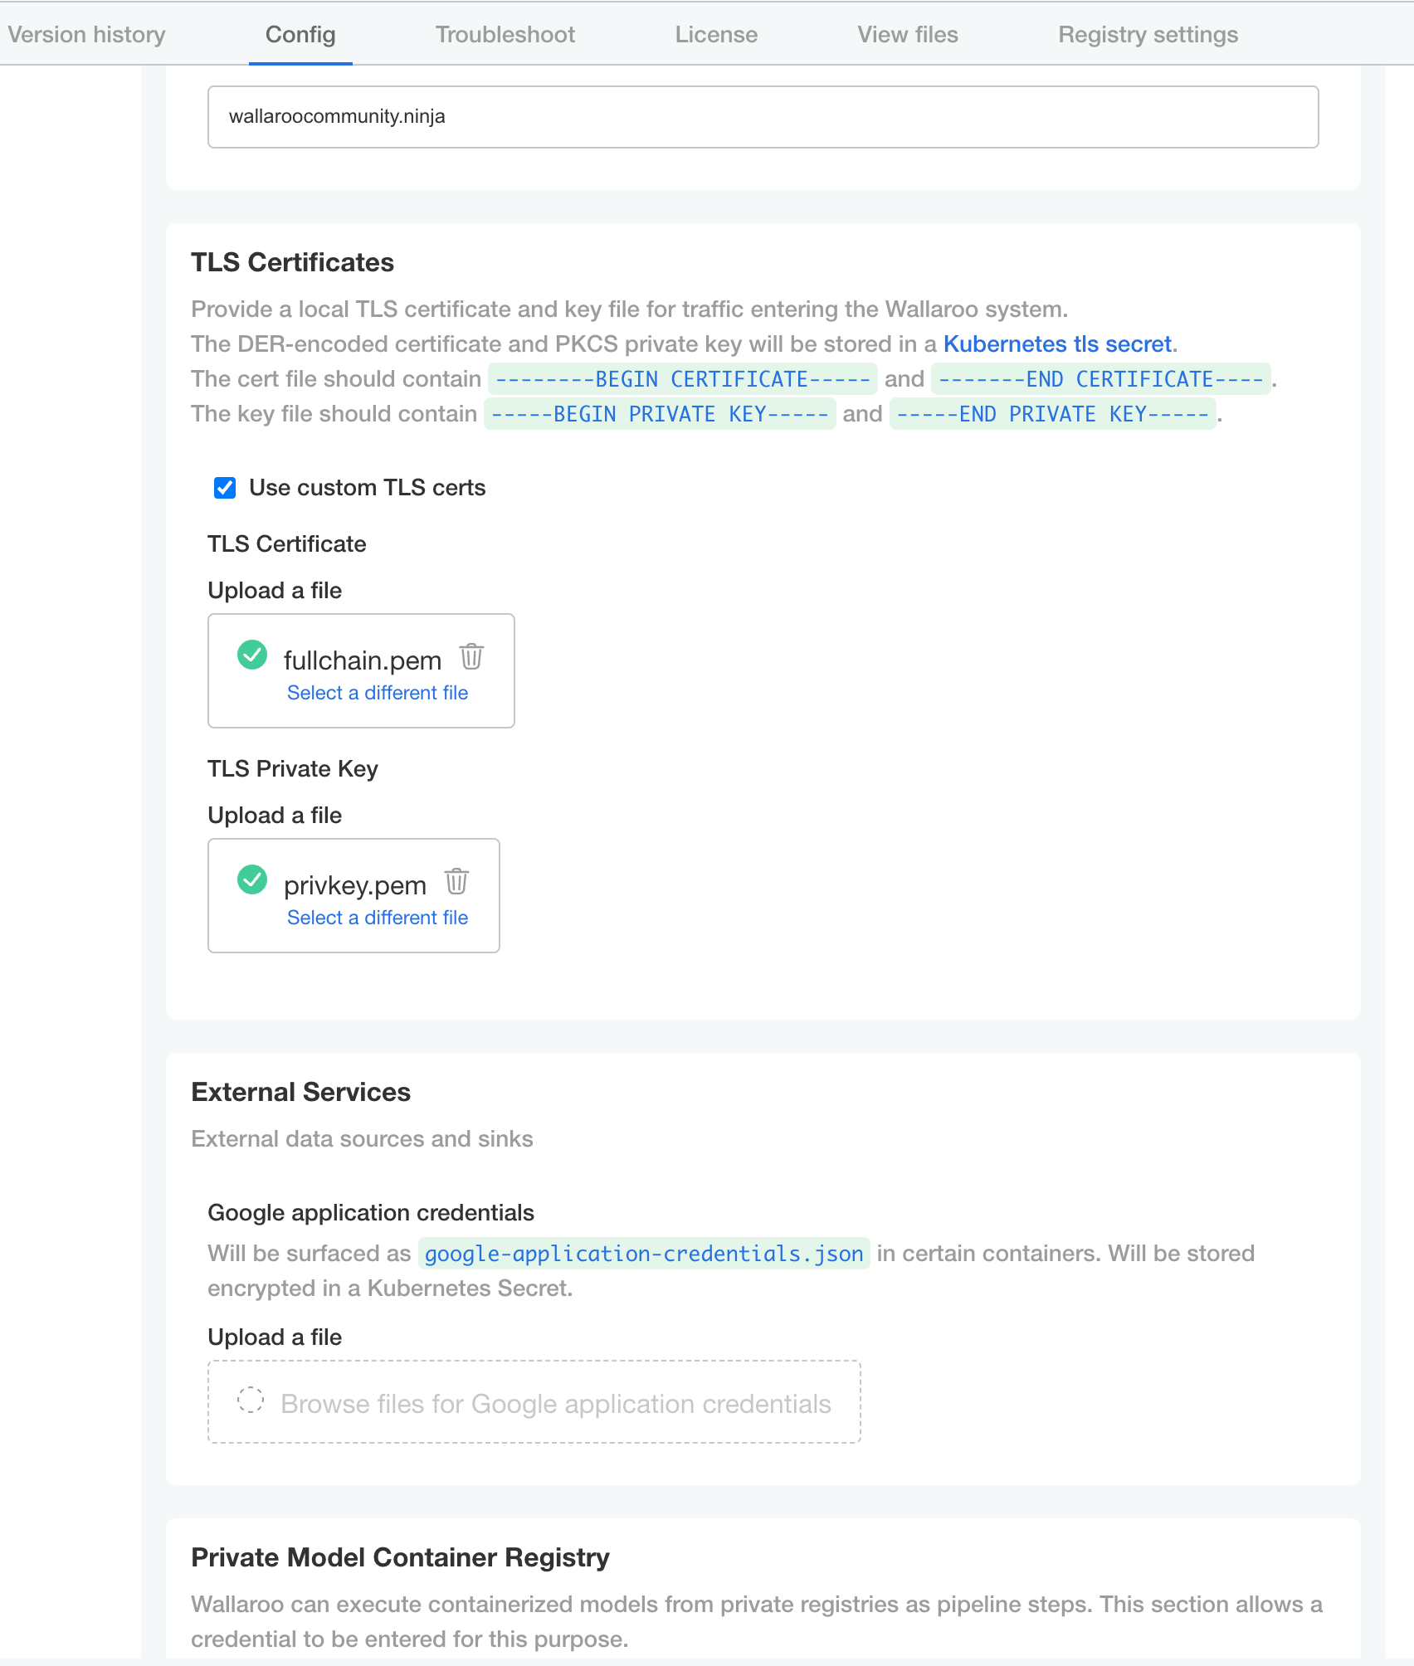
Task: Click the dashed circle upload icon
Action: tap(251, 1400)
